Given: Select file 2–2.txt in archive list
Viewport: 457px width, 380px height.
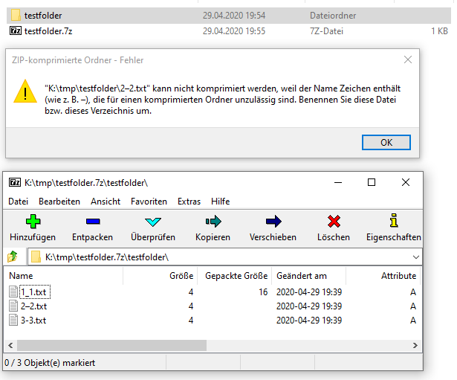Looking at the screenshot, I should point(33,306).
